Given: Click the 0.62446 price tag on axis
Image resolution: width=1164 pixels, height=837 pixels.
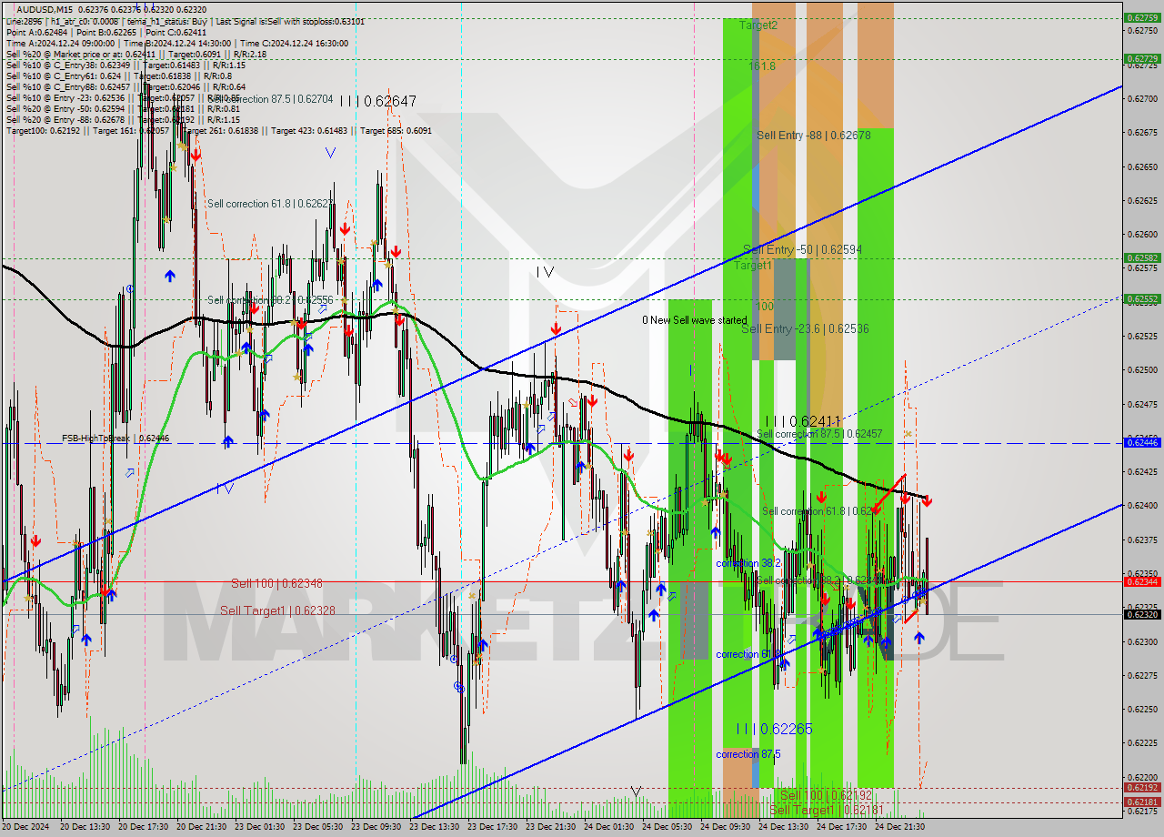Looking at the screenshot, I should (1141, 442).
